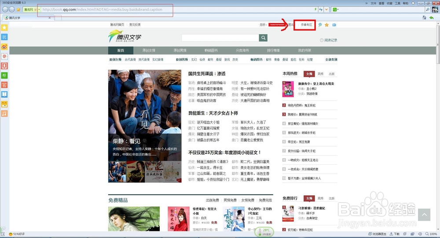
Task: Click the 作者专区 link
Action: [x=306, y=25]
